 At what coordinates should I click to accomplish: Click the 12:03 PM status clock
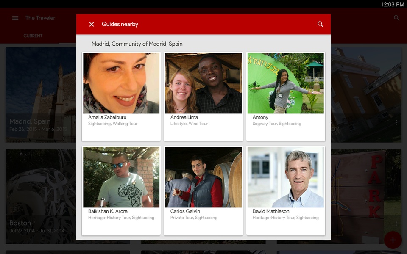[x=392, y=4]
